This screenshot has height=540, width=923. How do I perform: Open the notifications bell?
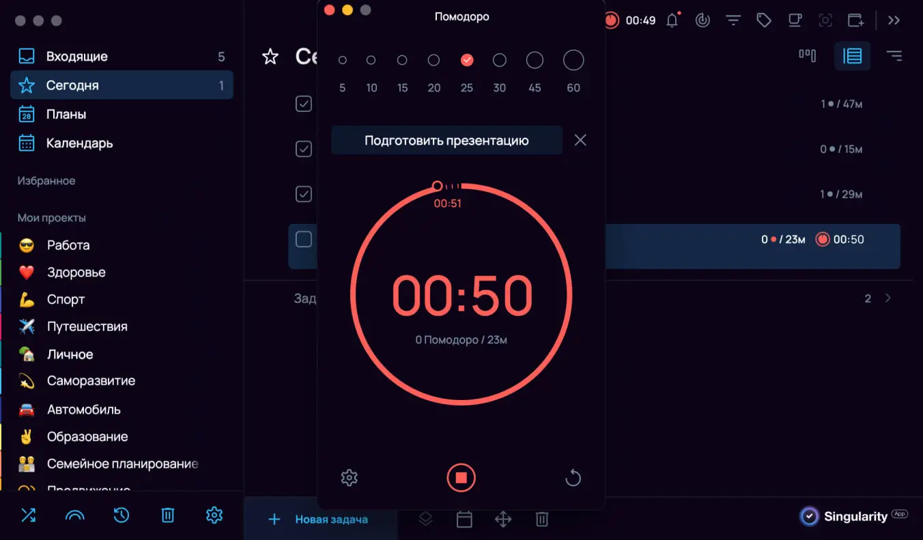pyautogui.click(x=672, y=20)
